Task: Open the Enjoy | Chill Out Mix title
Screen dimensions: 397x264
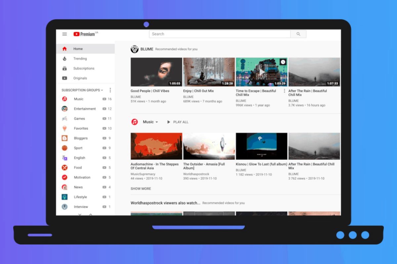Action: click(x=198, y=91)
